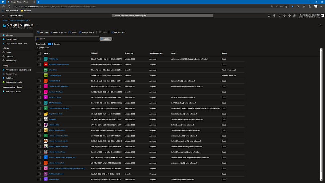This screenshot has height=183, width=325.
Task: Click the top Search resources, services box
Action: 162,16
